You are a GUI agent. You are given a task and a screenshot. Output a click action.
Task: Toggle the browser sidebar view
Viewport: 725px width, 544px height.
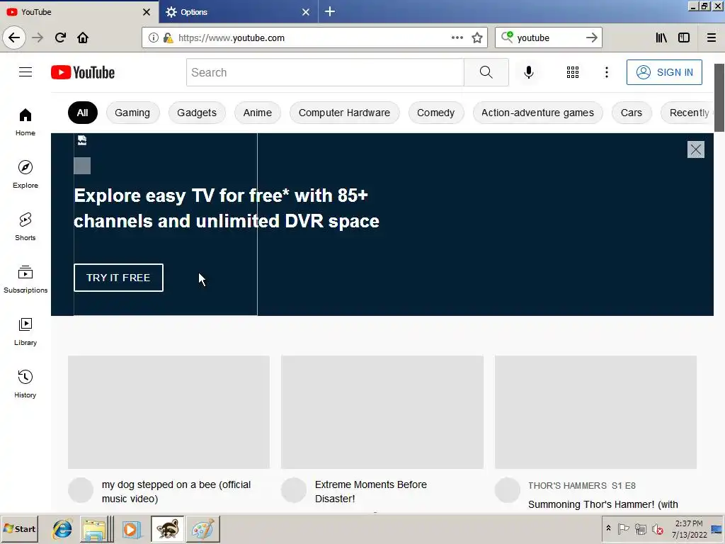pyautogui.click(x=684, y=38)
